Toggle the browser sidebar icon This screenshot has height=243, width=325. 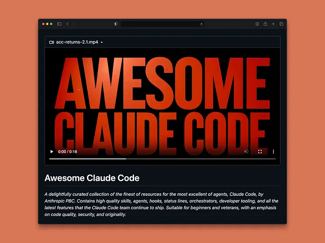tap(59, 24)
